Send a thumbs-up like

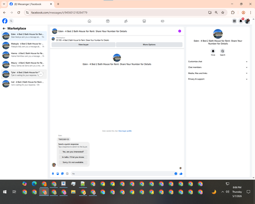point(181,173)
